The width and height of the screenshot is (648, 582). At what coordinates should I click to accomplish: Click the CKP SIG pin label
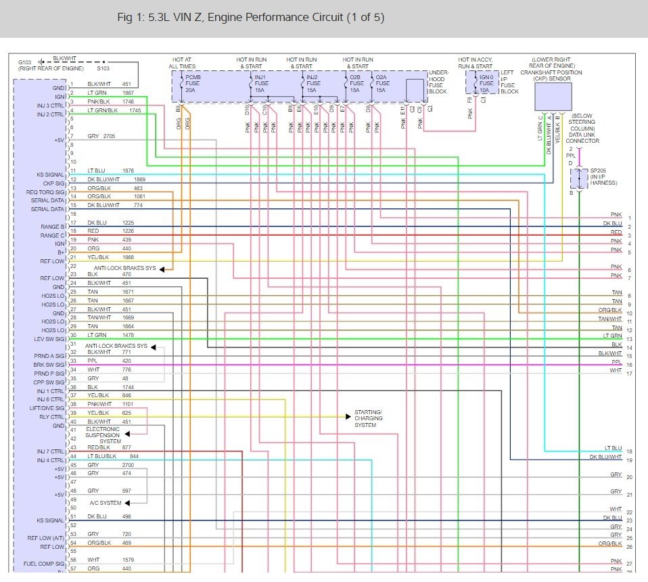pos(53,183)
